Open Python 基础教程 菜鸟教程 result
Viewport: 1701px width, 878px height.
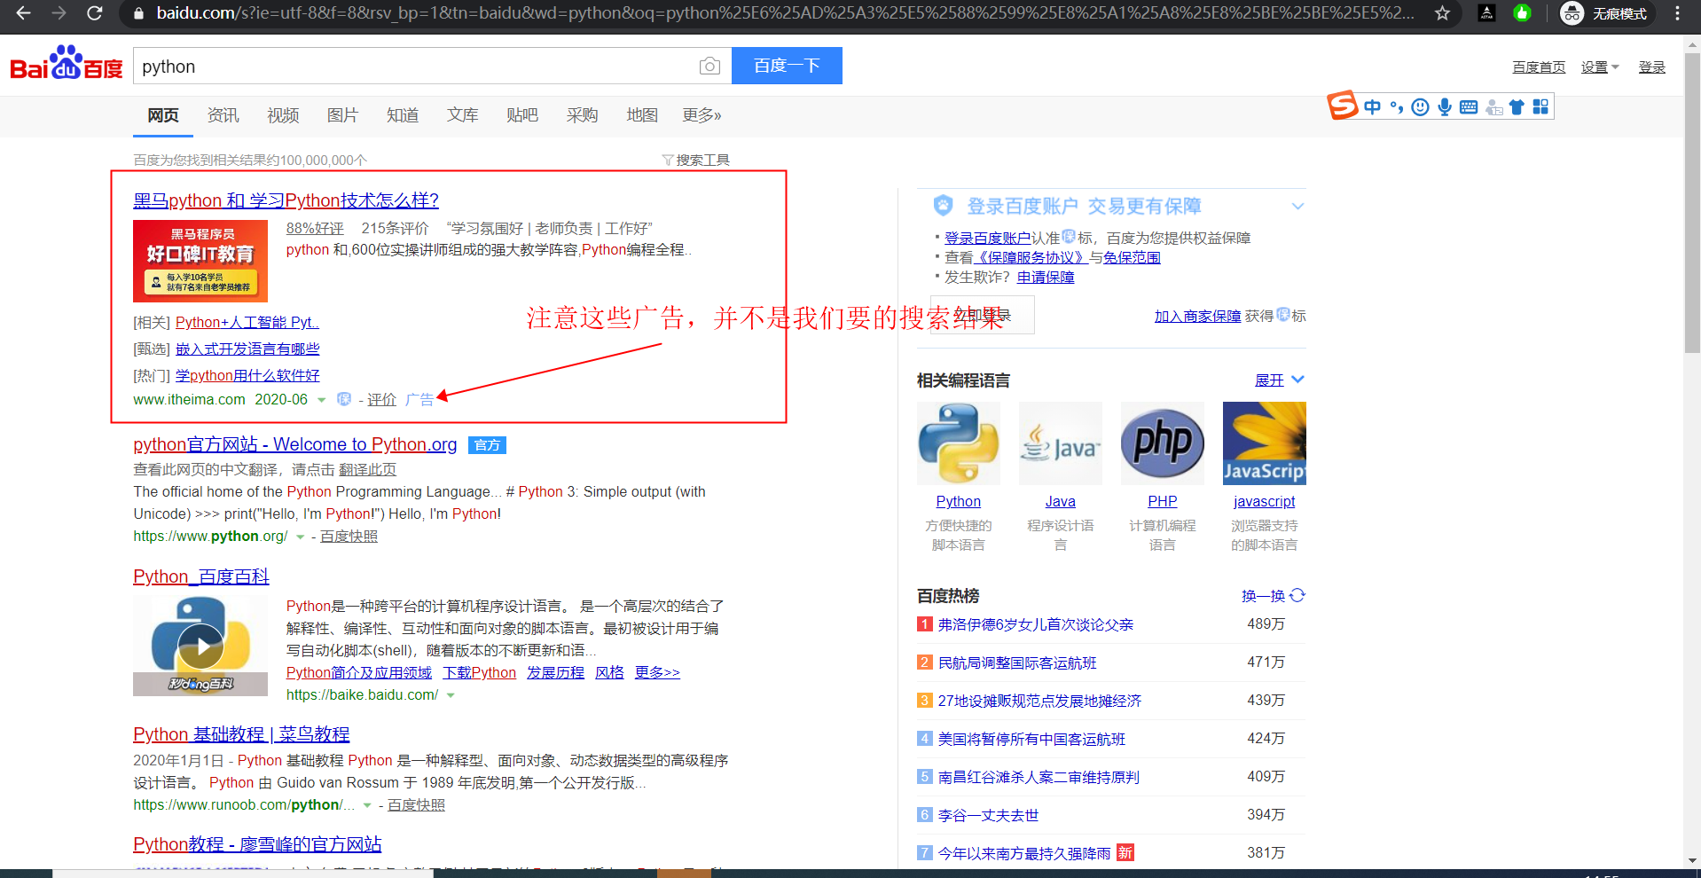tap(241, 734)
